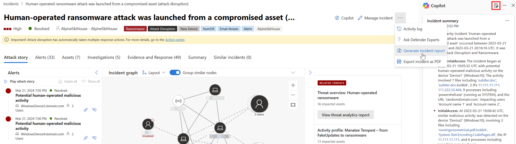Collapse the Alerts panel

point(96,73)
